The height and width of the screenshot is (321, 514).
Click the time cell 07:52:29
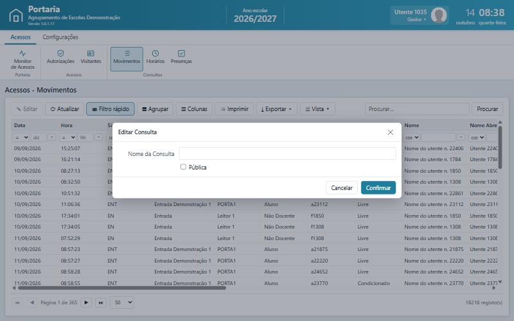[71, 238]
